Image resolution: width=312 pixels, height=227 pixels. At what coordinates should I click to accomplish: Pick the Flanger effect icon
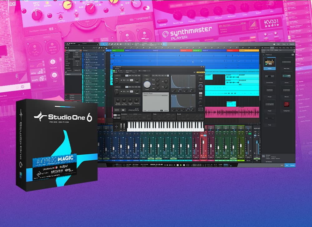[269, 90]
